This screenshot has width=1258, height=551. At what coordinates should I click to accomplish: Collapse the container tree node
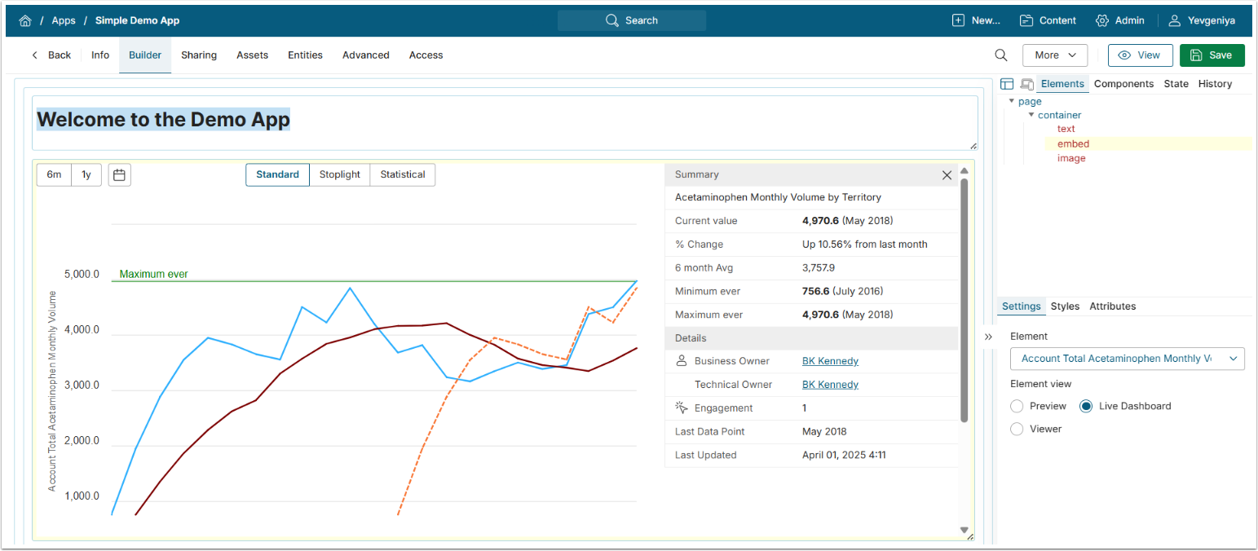tap(1031, 115)
